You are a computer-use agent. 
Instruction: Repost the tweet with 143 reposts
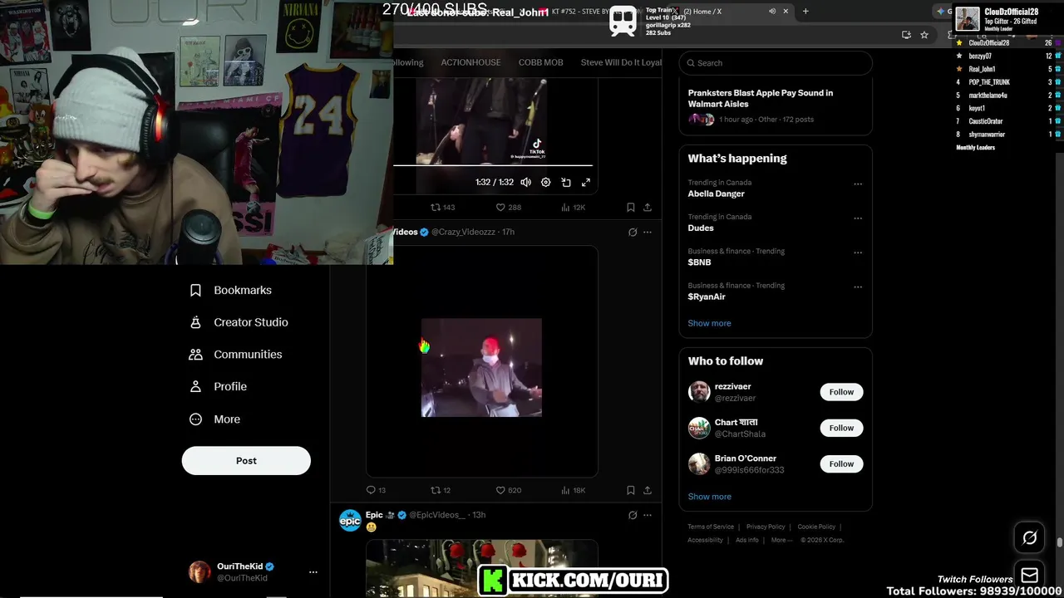pos(442,207)
